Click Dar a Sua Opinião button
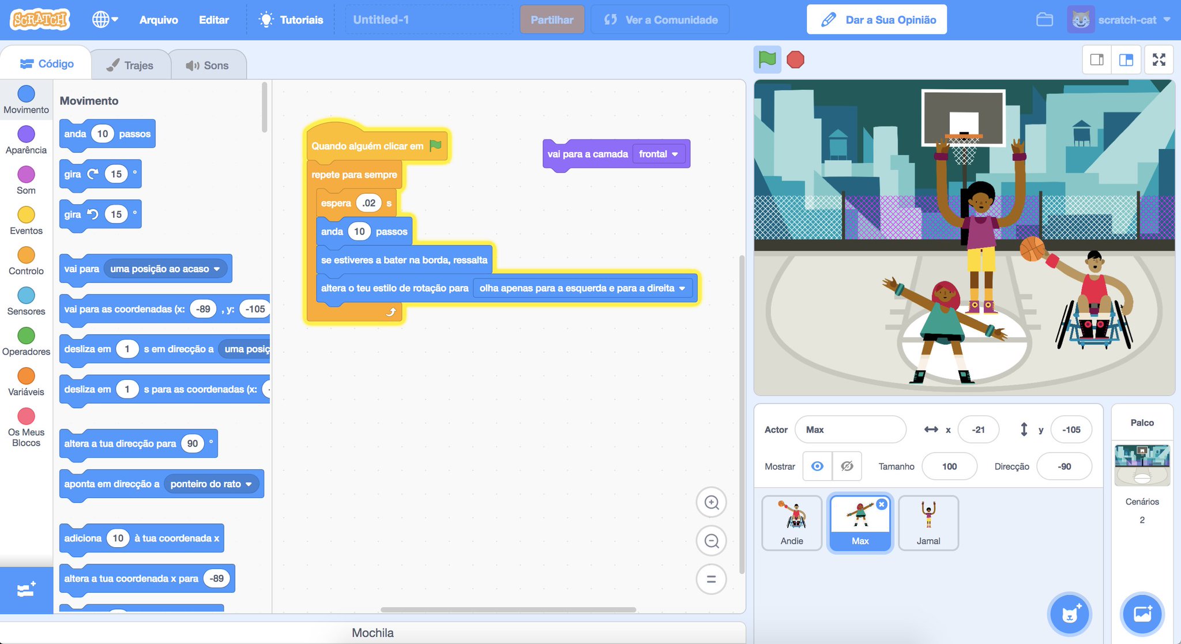 pos(877,20)
